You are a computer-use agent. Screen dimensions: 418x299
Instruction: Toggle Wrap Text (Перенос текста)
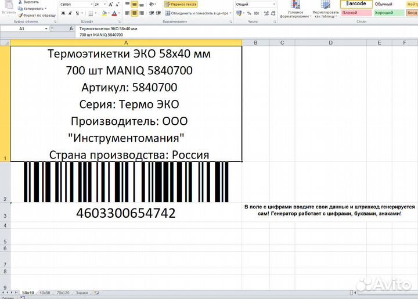181,5
